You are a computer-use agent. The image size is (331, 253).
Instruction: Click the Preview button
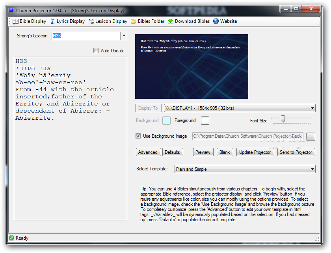[x=203, y=152]
